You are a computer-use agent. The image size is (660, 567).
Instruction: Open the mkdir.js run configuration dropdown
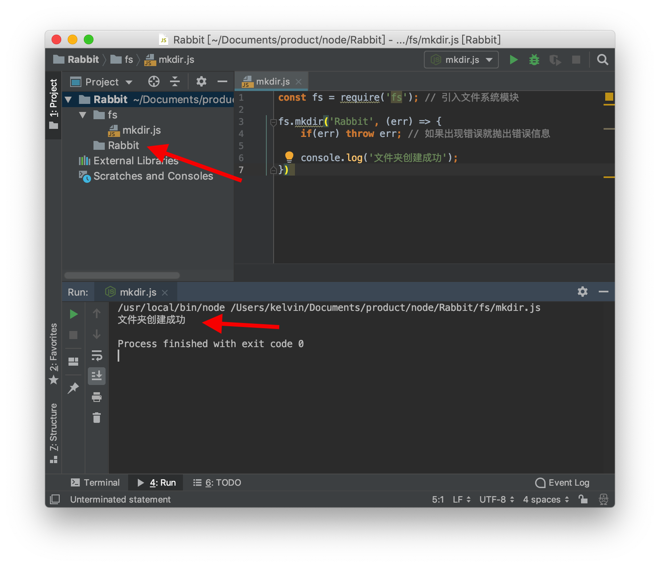[x=461, y=59]
